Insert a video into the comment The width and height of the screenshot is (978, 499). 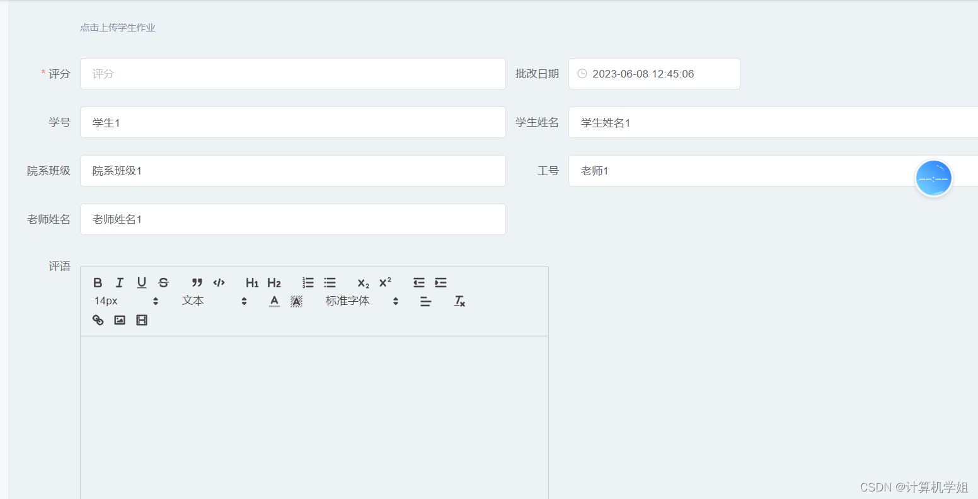tap(142, 320)
